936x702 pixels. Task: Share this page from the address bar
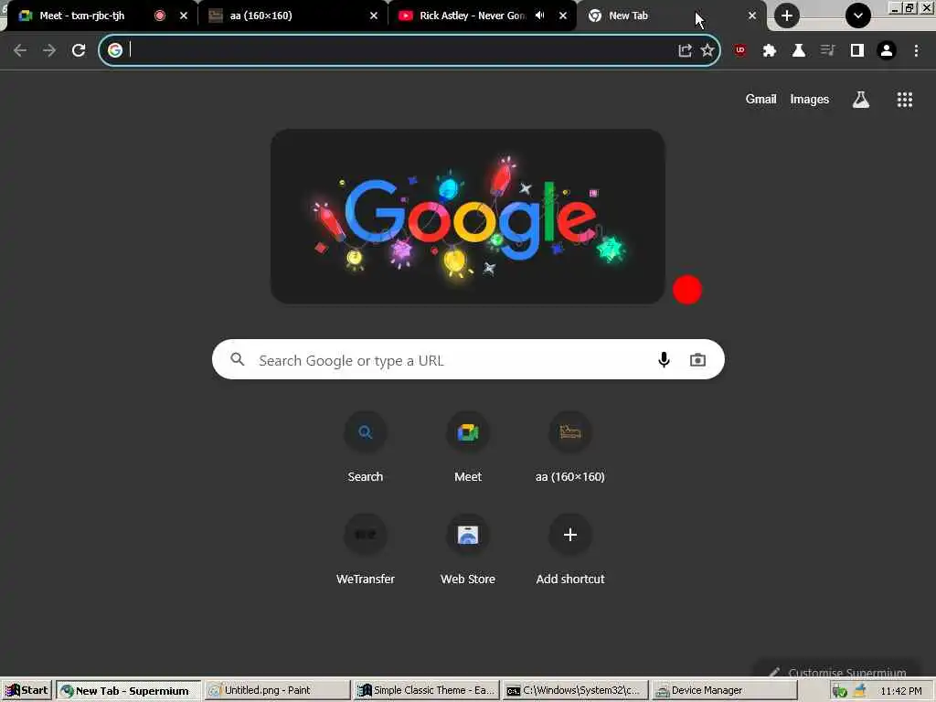coord(685,51)
